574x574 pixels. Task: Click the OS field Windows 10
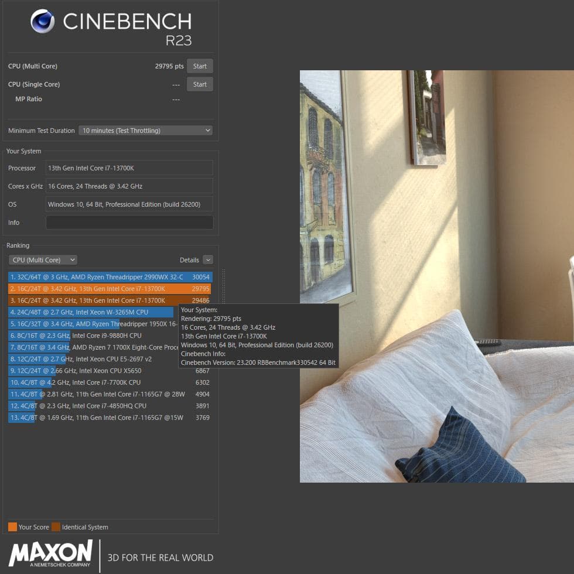tap(129, 204)
